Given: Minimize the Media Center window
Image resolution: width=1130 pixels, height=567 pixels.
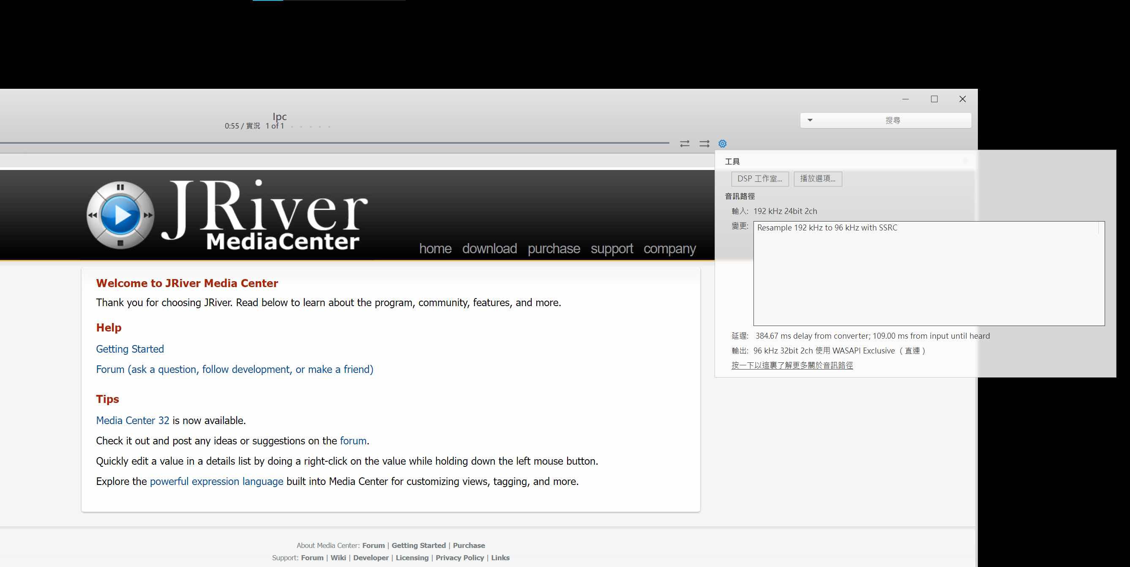Looking at the screenshot, I should point(906,99).
